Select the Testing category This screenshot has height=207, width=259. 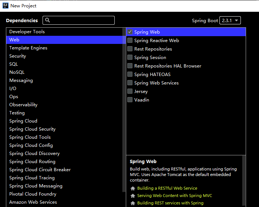point(64,113)
